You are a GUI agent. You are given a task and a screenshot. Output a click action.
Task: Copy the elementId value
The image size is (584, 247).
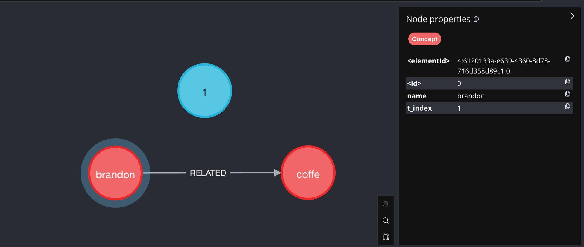coord(567,59)
